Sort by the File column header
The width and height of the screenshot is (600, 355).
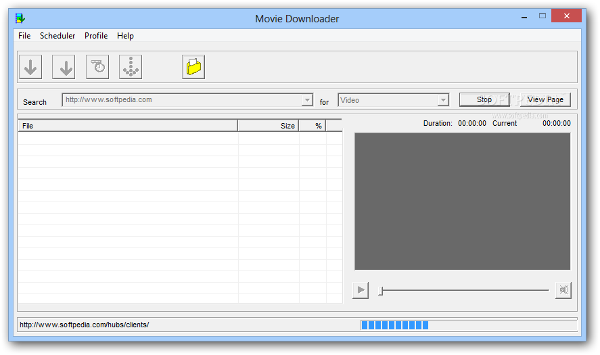coord(128,126)
